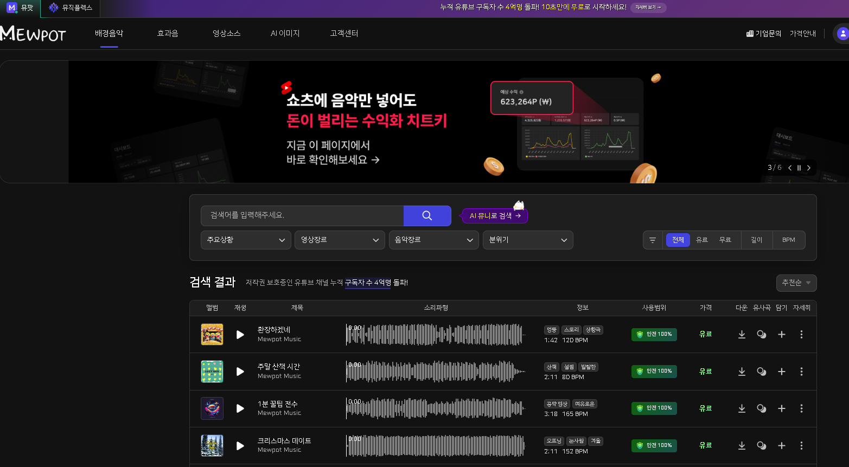The image size is (849, 467).
Task: Expand the 음악장르 dropdown
Action: (x=434, y=240)
